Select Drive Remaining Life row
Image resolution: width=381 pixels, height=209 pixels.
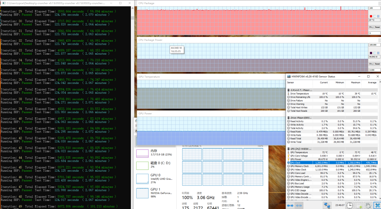(332, 97)
